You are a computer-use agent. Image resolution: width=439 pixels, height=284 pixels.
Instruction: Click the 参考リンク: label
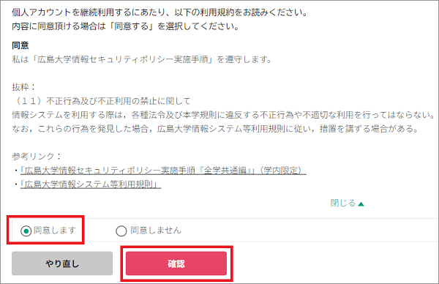pyautogui.click(x=36, y=157)
